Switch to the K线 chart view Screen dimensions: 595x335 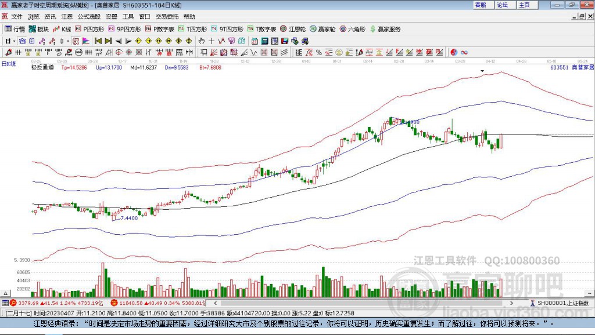(62, 29)
